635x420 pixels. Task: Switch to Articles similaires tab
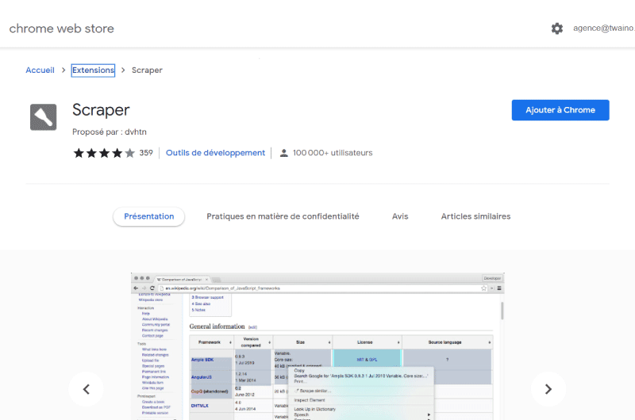click(475, 216)
